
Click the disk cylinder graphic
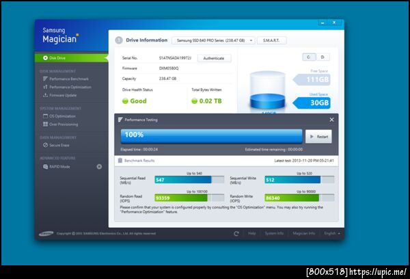(x=267, y=90)
